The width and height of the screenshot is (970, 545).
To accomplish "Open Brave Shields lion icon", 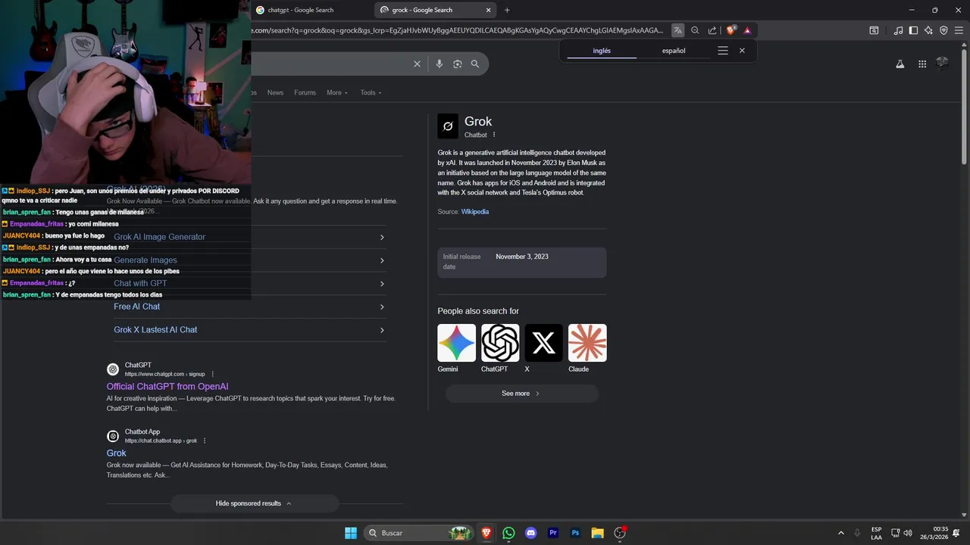I will (731, 30).
